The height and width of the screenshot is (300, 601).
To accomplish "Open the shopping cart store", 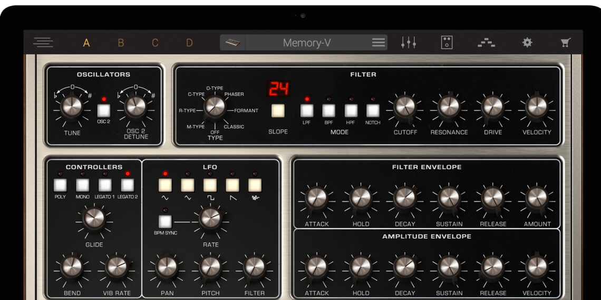I will tap(566, 43).
